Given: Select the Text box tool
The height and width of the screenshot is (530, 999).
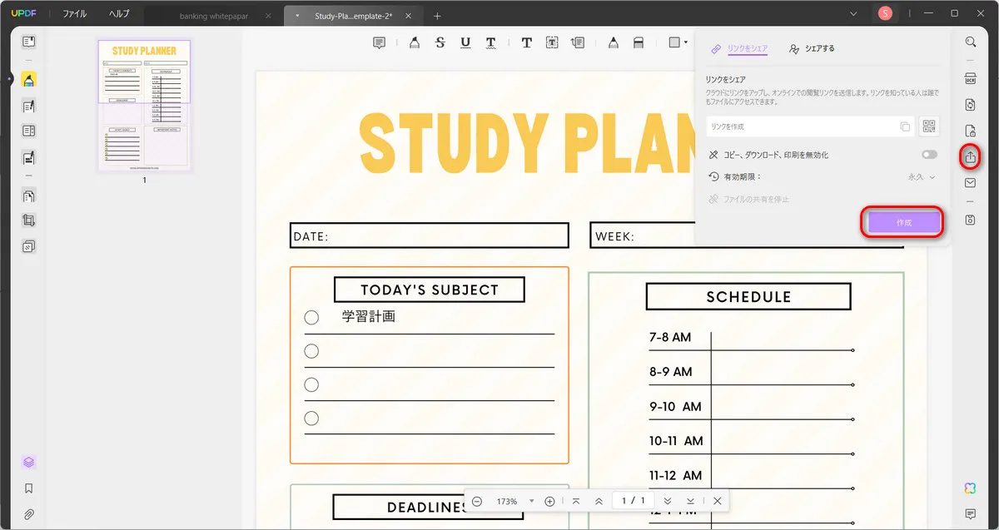Looking at the screenshot, I should 552,42.
